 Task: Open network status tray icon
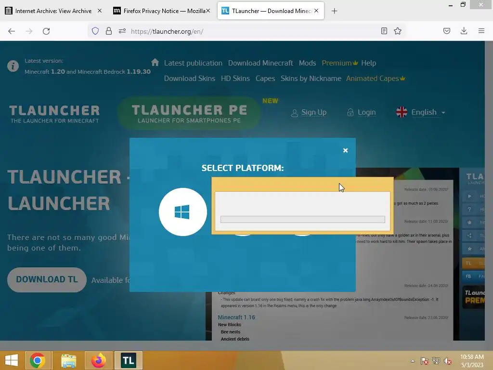point(436,361)
